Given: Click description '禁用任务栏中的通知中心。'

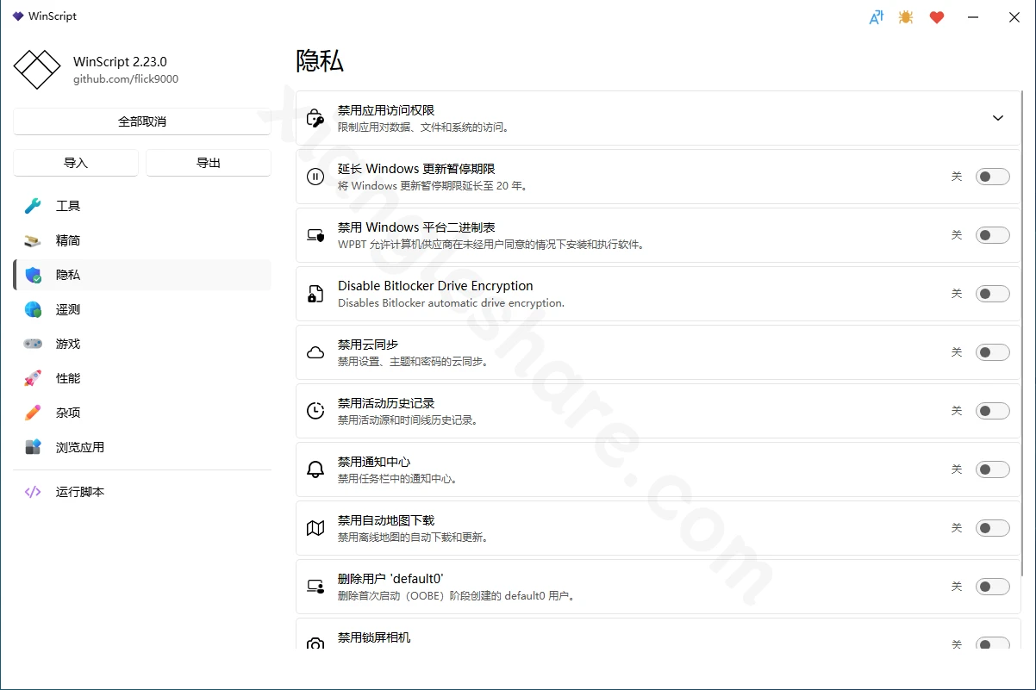Looking at the screenshot, I should click(x=398, y=479).
